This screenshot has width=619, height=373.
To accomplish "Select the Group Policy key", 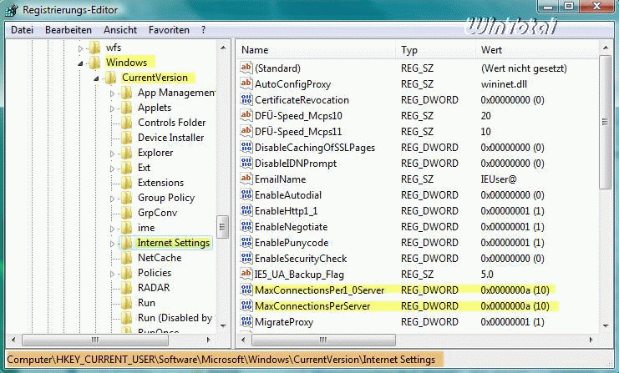I will 165,198.
